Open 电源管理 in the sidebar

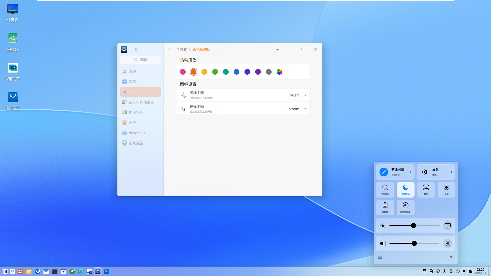(x=140, y=112)
